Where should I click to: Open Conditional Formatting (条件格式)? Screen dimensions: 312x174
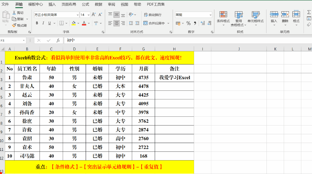223,19
